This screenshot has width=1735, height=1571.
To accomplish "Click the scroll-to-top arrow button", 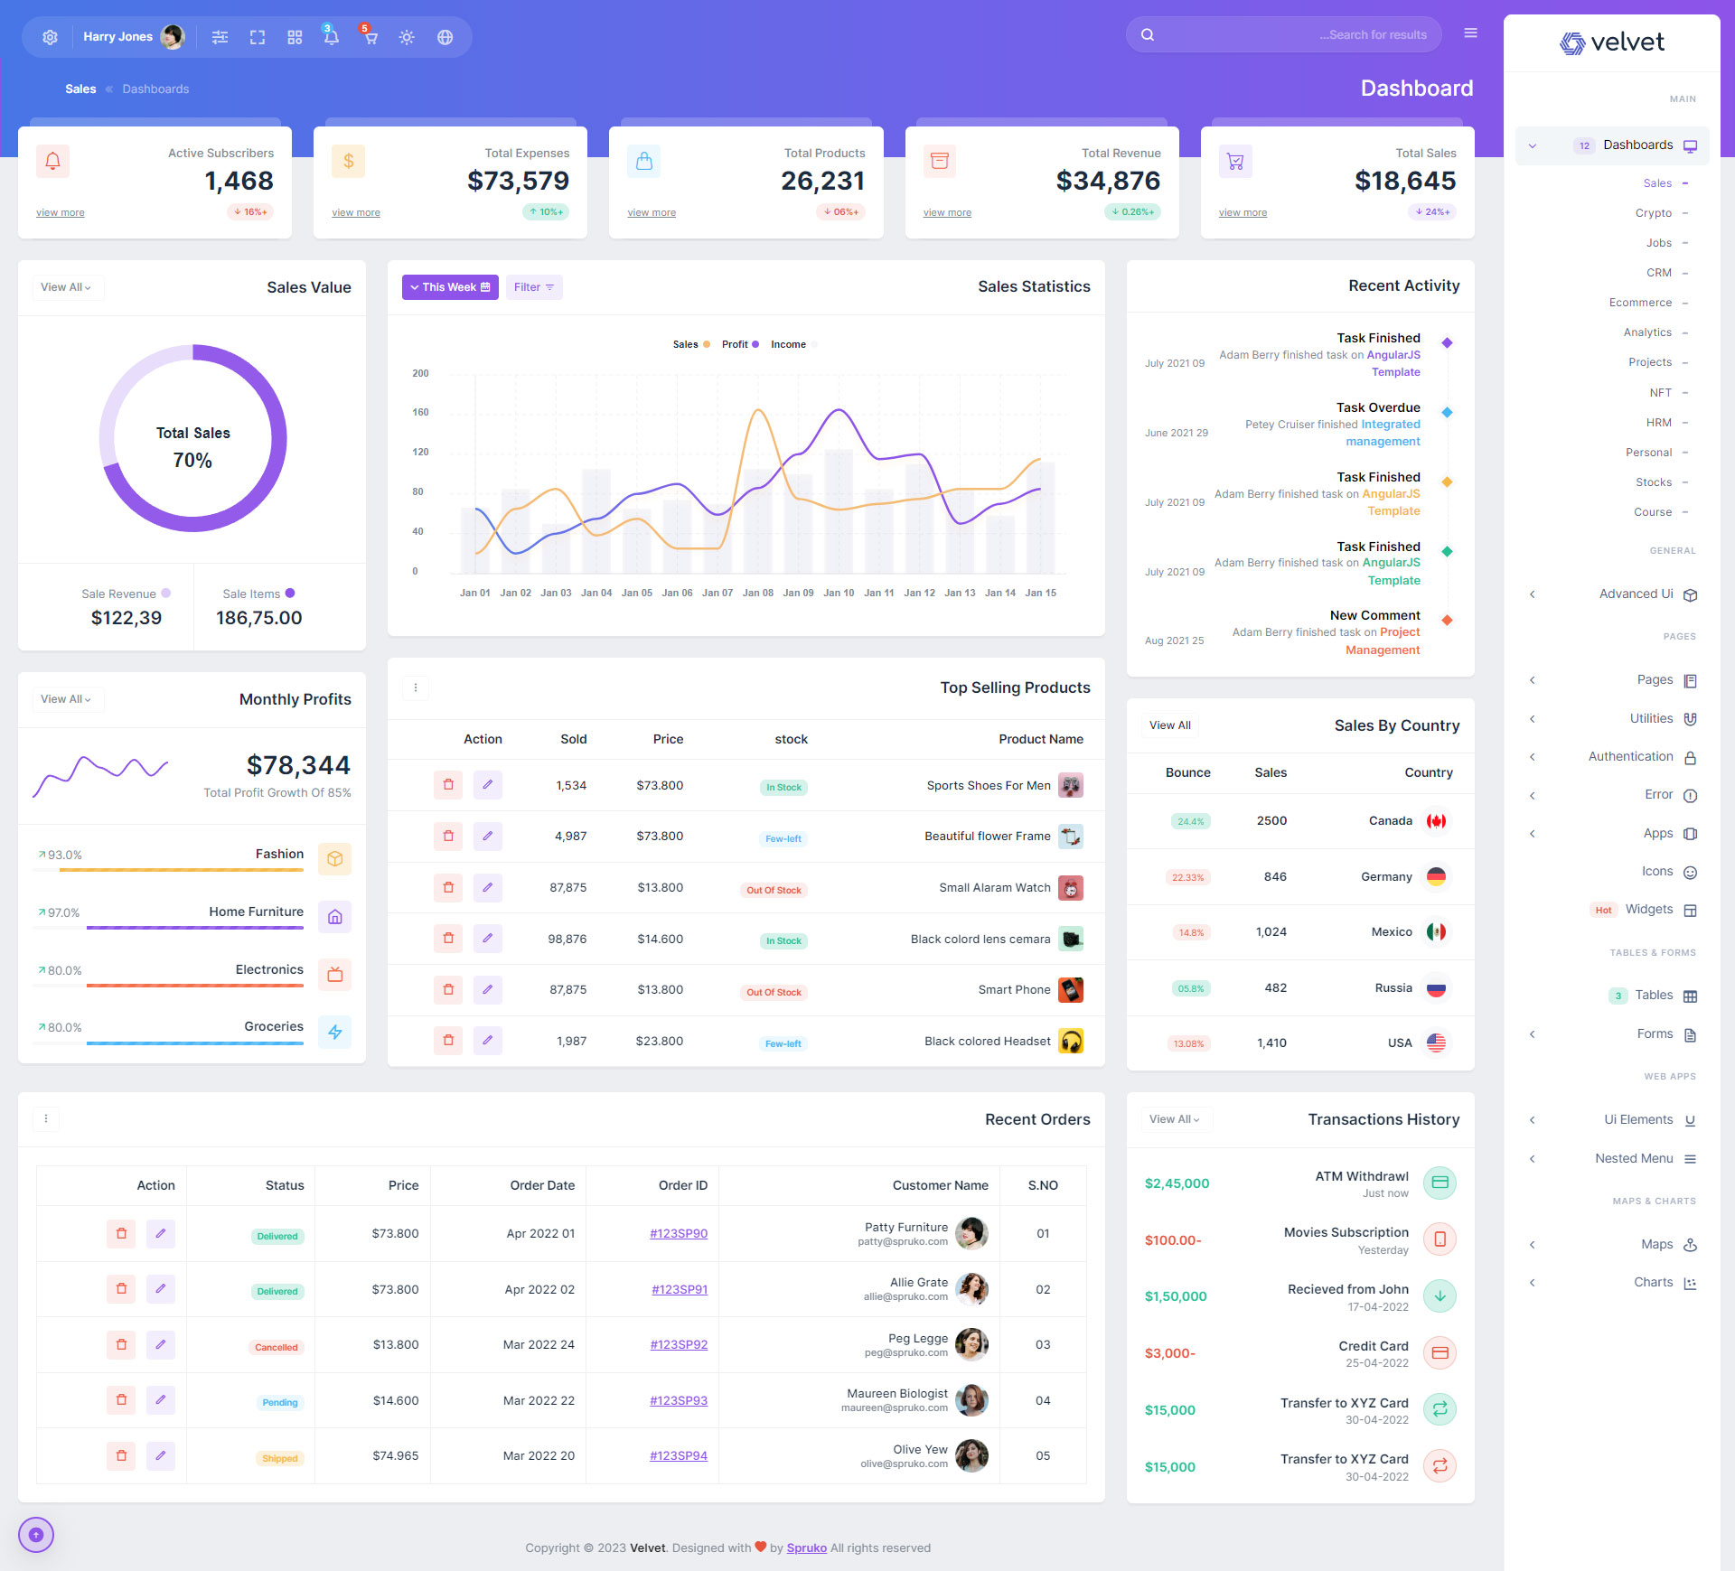I will [36, 1534].
